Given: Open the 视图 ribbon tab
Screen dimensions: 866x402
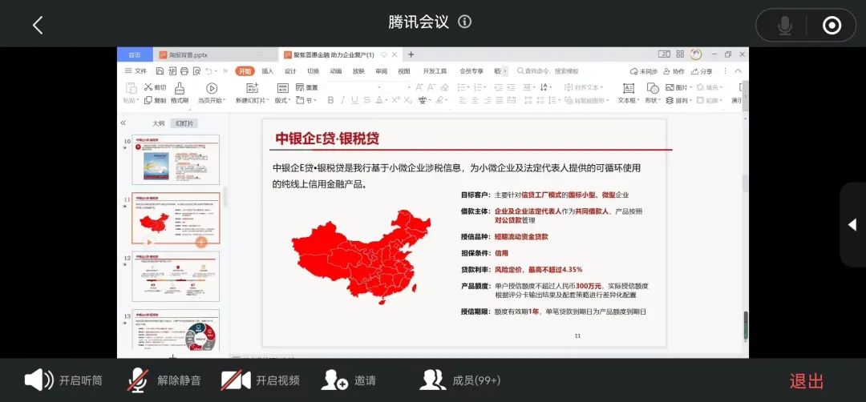Looking at the screenshot, I should pyautogui.click(x=403, y=71).
